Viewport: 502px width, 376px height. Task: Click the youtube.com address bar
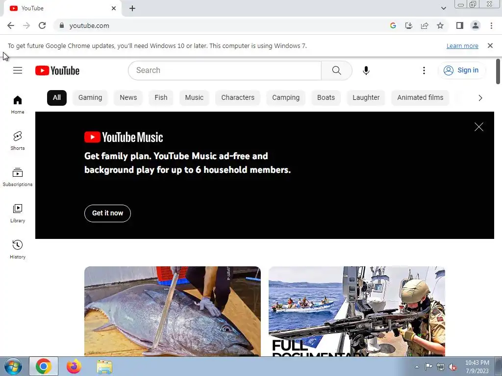click(x=224, y=25)
